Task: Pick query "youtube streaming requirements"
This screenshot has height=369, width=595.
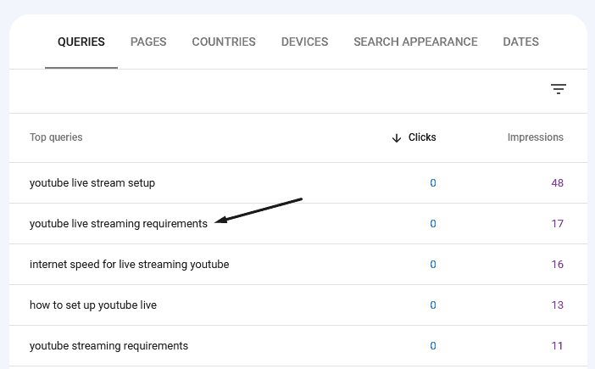Action: coord(108,346)
